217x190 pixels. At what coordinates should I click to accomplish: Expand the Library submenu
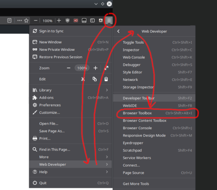[71, 90]
